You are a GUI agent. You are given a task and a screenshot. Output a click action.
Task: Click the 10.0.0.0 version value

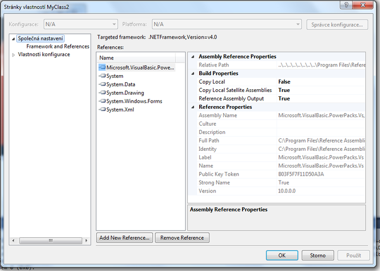click(287, 191)
